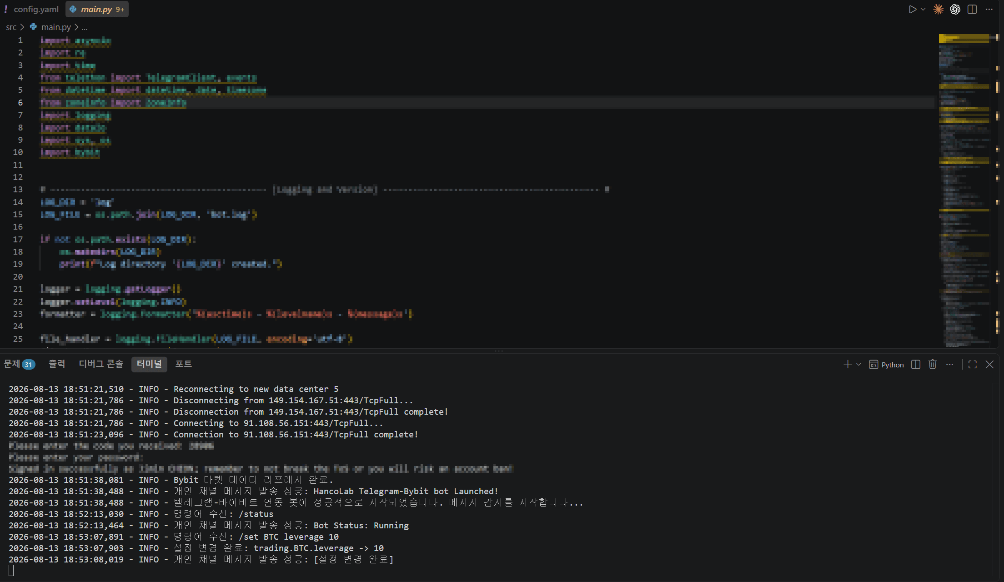The width and height of the screenshot is (1004, 582).
Task: Open the new terminal profile dropdown
Action: click(858, 365)
